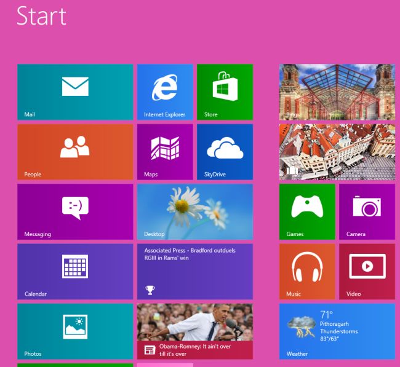Click the 83°/63° high-low text
Screen dimensions: 400x367
coord(329,339)
